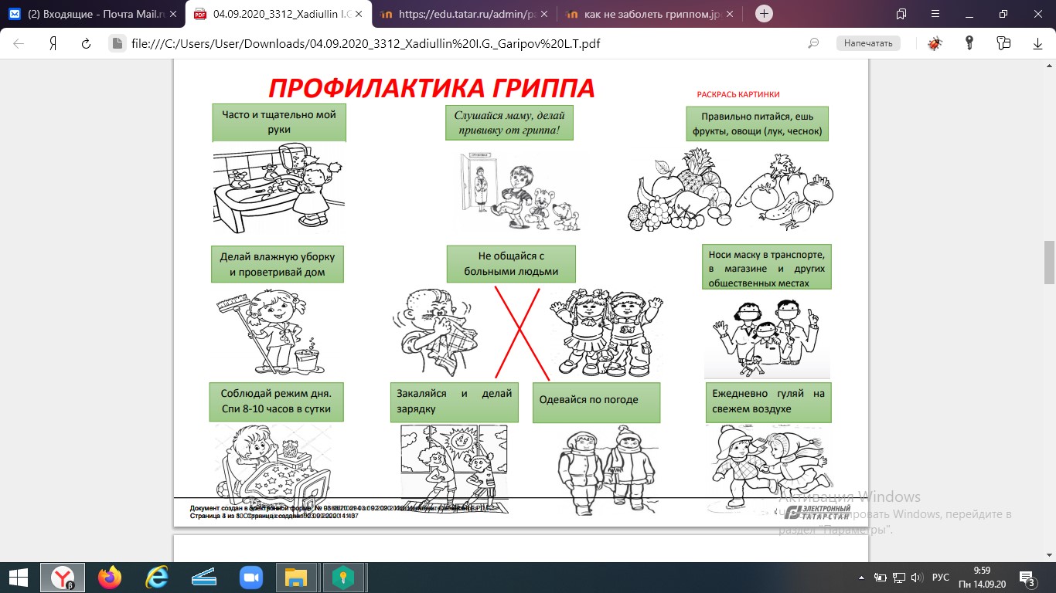Expand hidden system tray icons
The height and width of the screenshot is (593, 1056).
click(862, 578)
